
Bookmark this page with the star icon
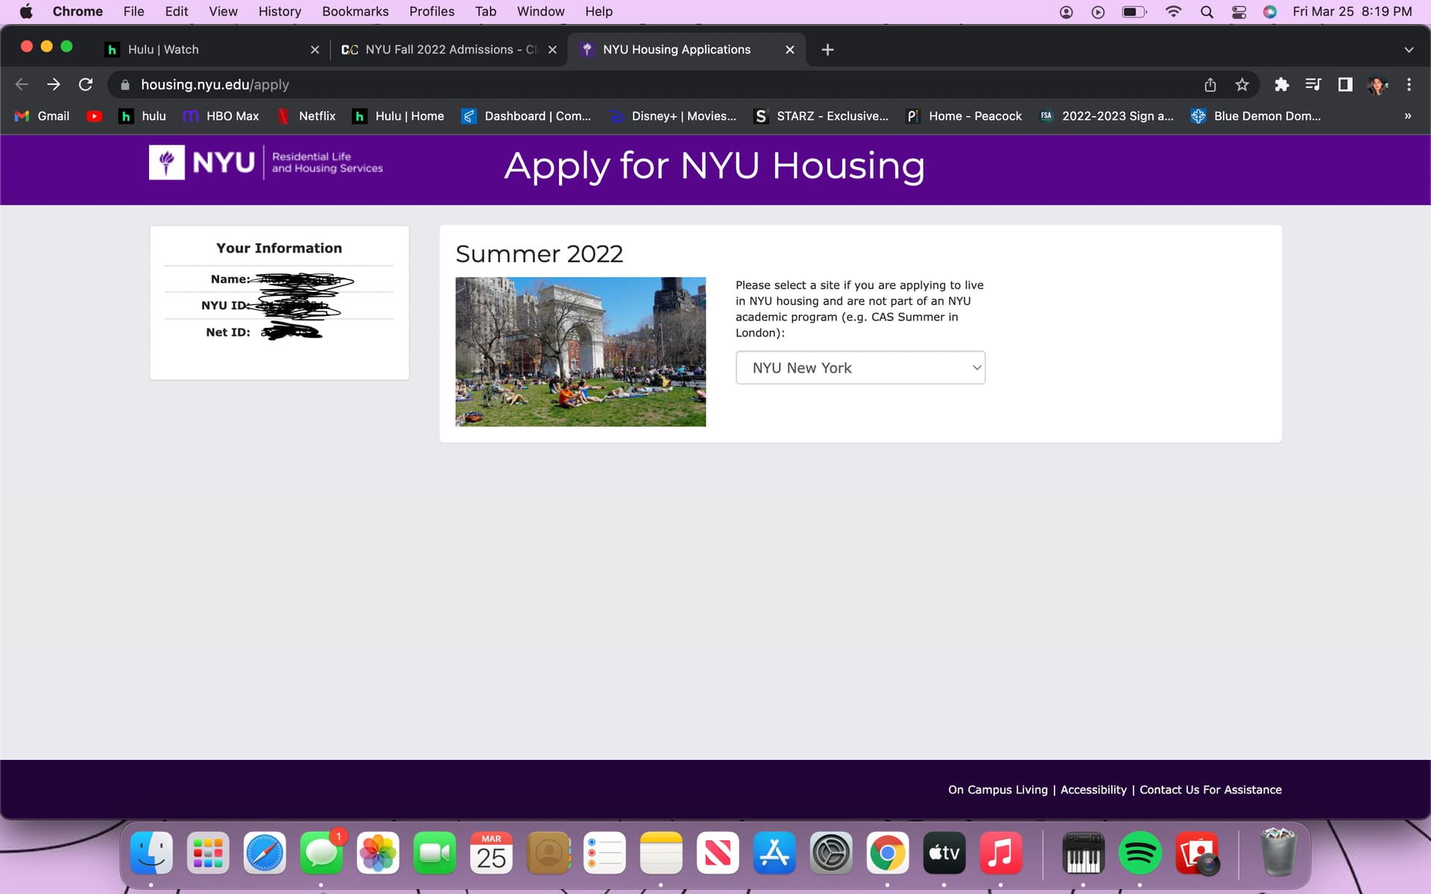pos(1242,85)
